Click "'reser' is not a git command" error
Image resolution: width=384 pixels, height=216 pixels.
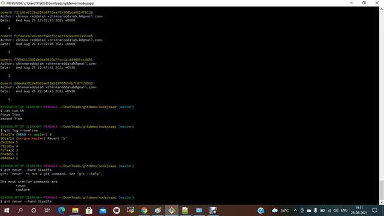coord(51,174)
